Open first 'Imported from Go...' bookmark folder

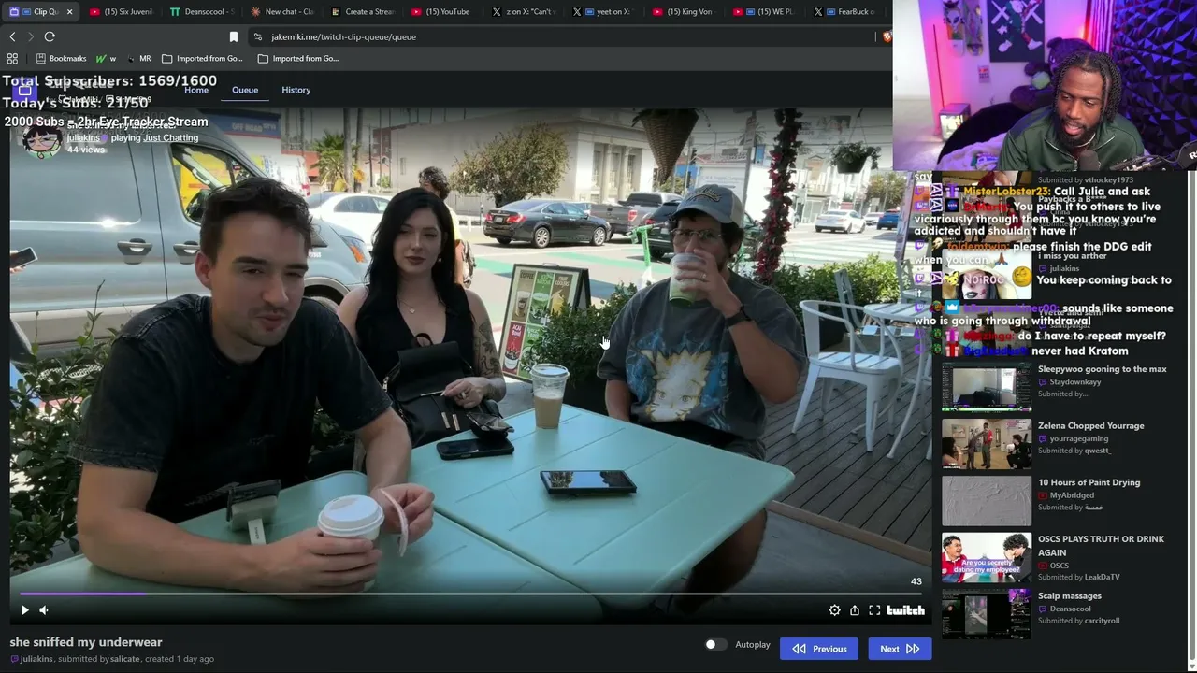202,58
